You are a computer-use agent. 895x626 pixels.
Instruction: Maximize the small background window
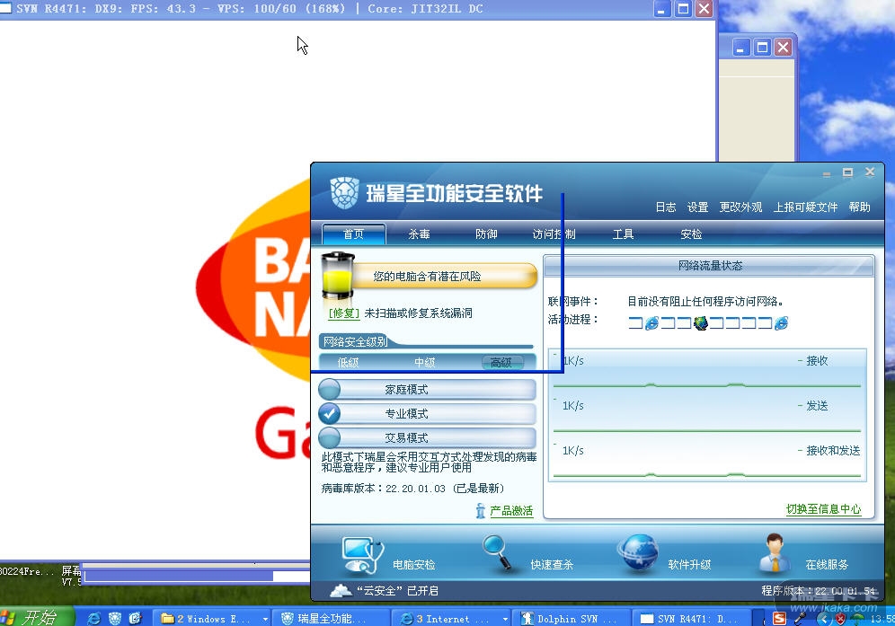[762, 48]
